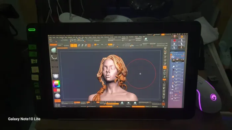This screenshot has height=130, width=232.
Task: Adjust the See-through slider in title bar
Action: point(157,34)
